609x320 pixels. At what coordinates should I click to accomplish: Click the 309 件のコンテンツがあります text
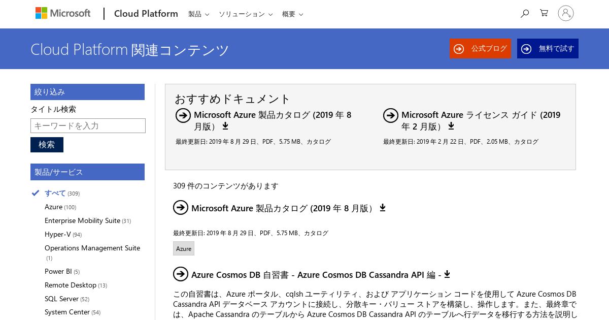226,186
